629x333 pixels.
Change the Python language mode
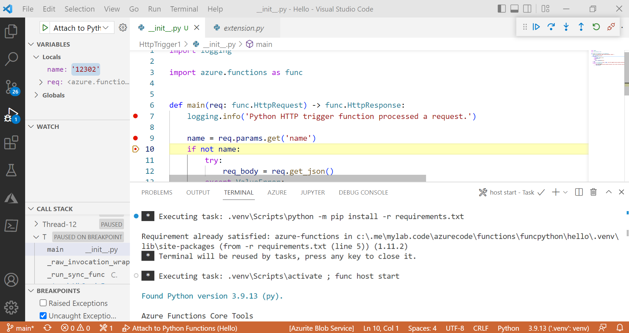pyautogui.click(x=508, y=328)
